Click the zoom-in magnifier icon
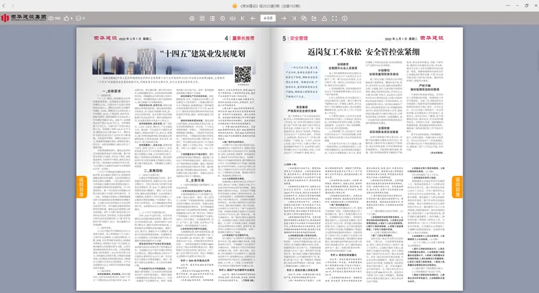This screenshot has height=293, width=539. pos(192,19)
